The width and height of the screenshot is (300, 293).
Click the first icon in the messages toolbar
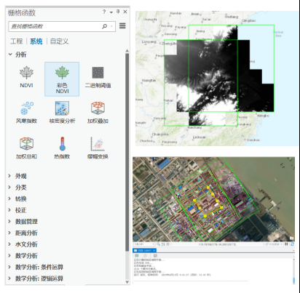click(137, 256)
